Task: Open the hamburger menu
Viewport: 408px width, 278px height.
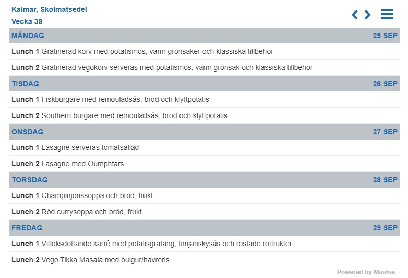Action: (387, 15)
